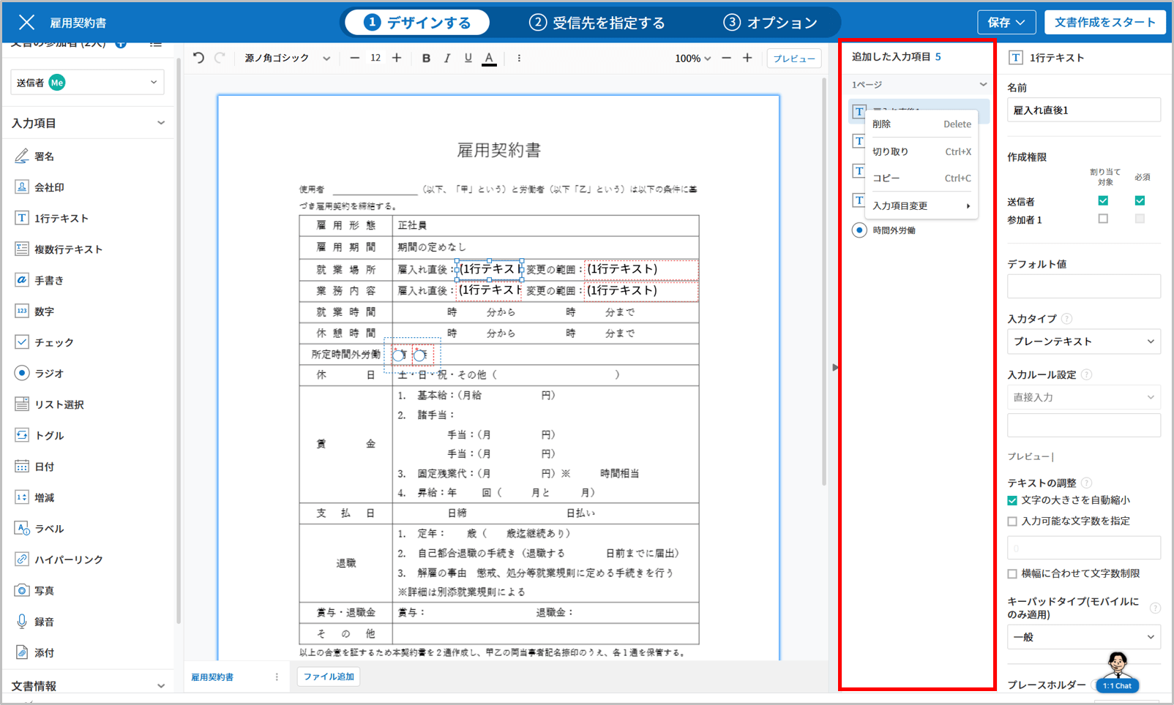Check 横幅に合わせて文字数制限 option

[x=1012, y=574]
